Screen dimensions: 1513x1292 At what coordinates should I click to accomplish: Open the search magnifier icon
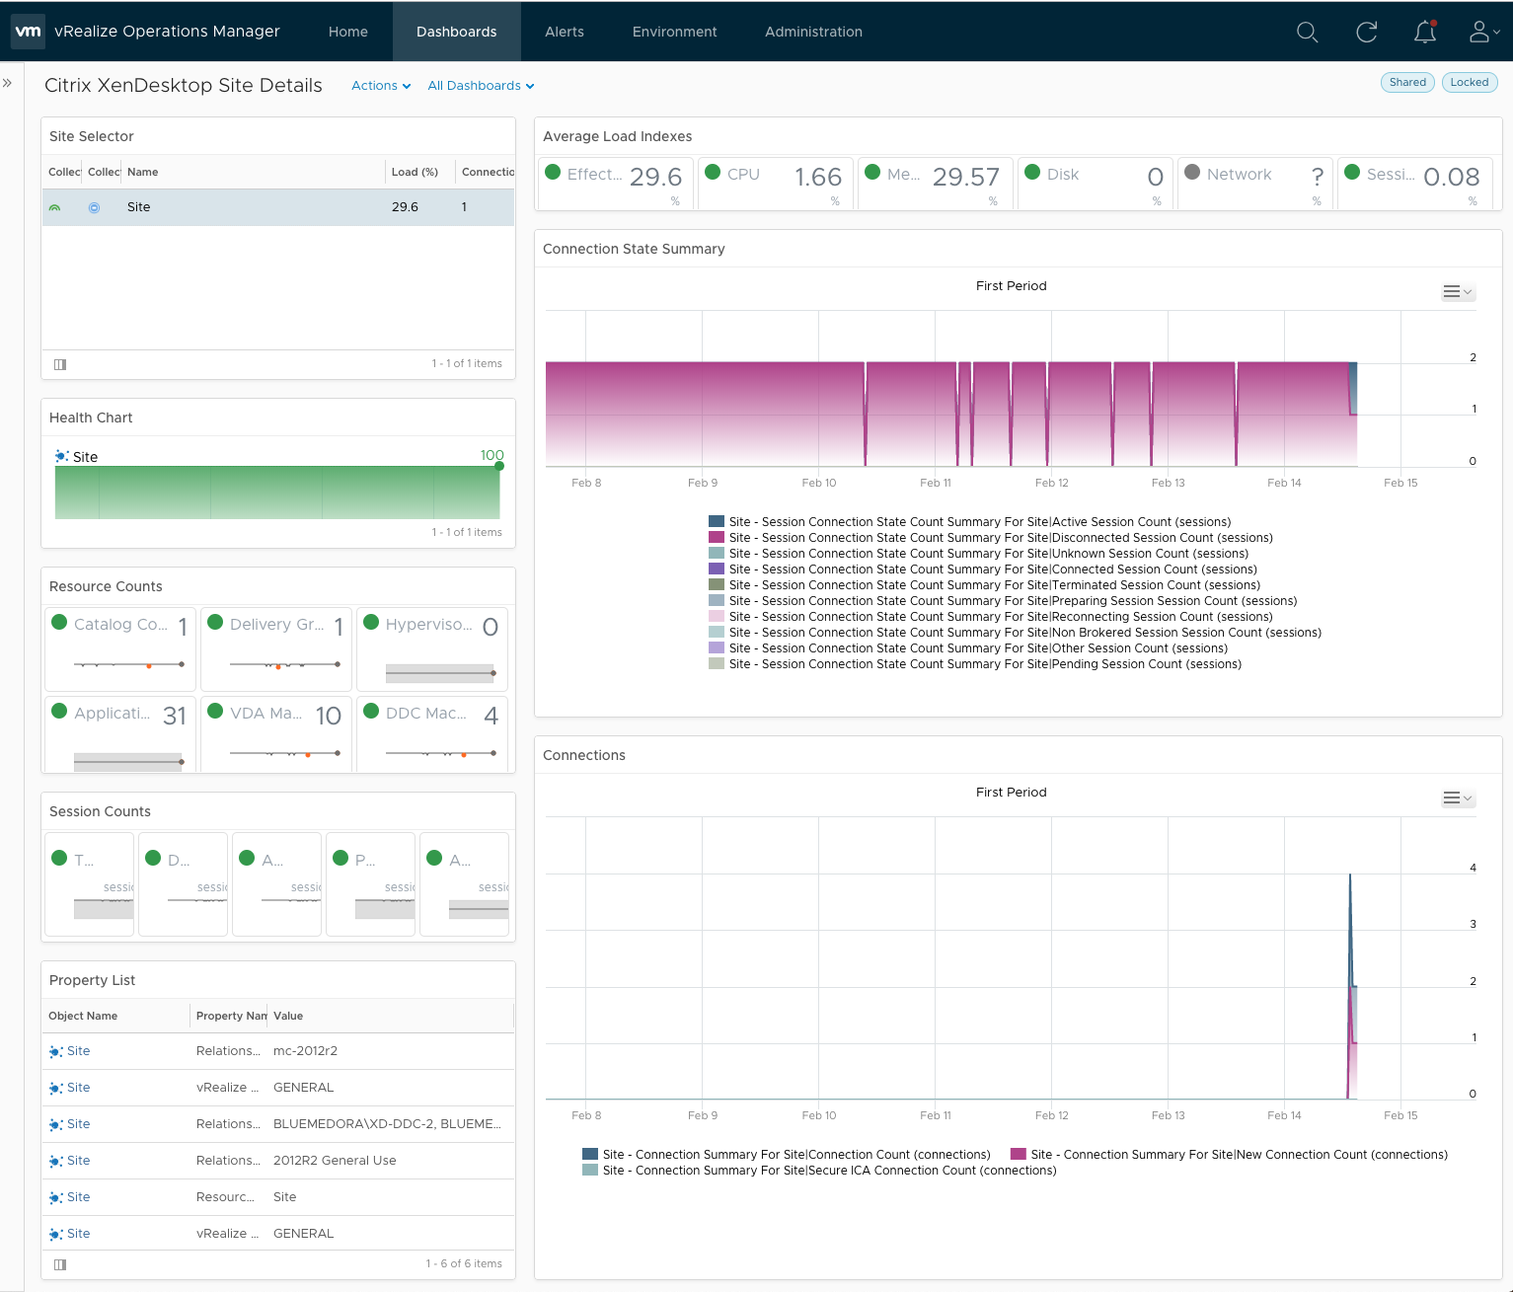[1308, 33]
